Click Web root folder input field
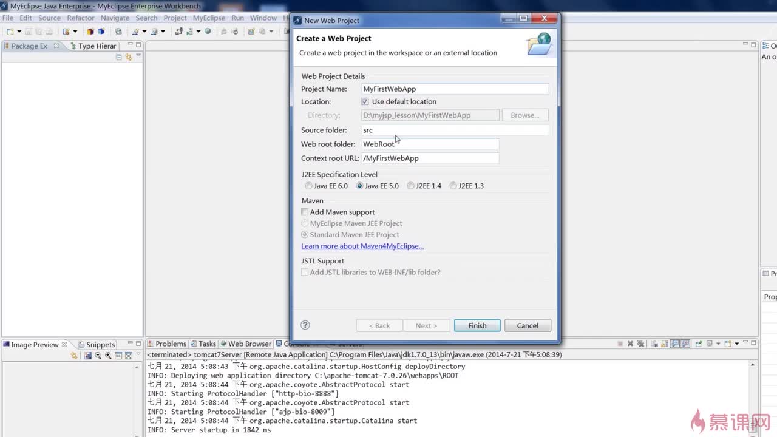Image resolution: width=777 pixels, height=437 pixels. click(430, 144)
